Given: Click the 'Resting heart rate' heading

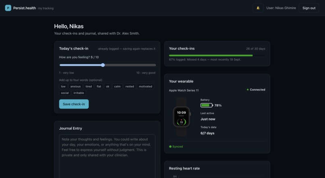Looking at the screenshot, I should 184,168.
